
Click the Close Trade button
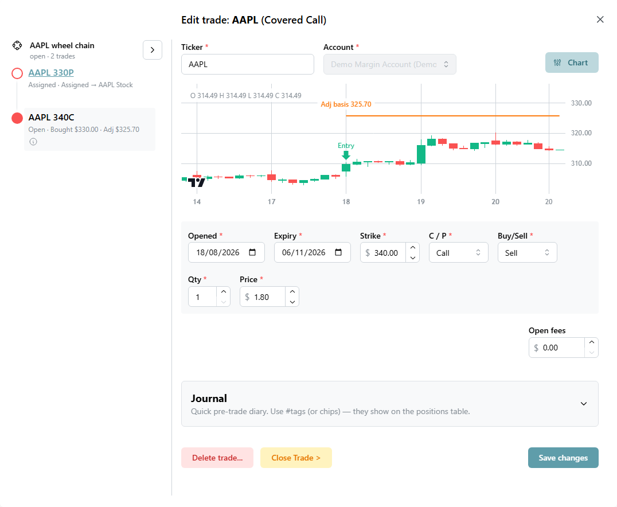click(x=296, y=458)
